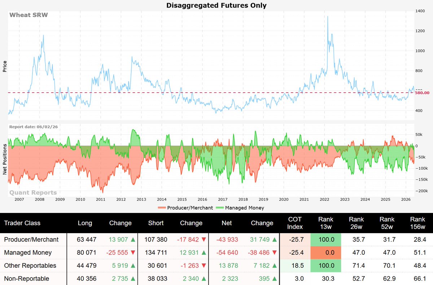This screenshot has height=285, width=433.
Task: Select the COT Index column header
Action: click(x=295, y=223)
